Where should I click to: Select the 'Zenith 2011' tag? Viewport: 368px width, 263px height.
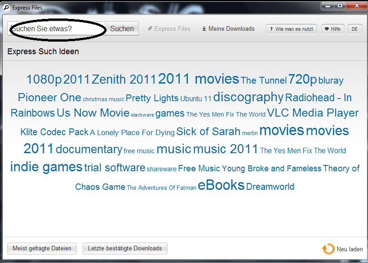click(x=124, y=79)
